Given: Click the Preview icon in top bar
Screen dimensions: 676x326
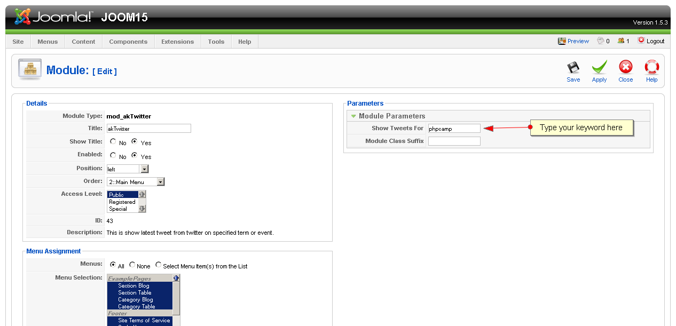Looking at the screenshot, I should pyautogui.click(x=562, y=41).
